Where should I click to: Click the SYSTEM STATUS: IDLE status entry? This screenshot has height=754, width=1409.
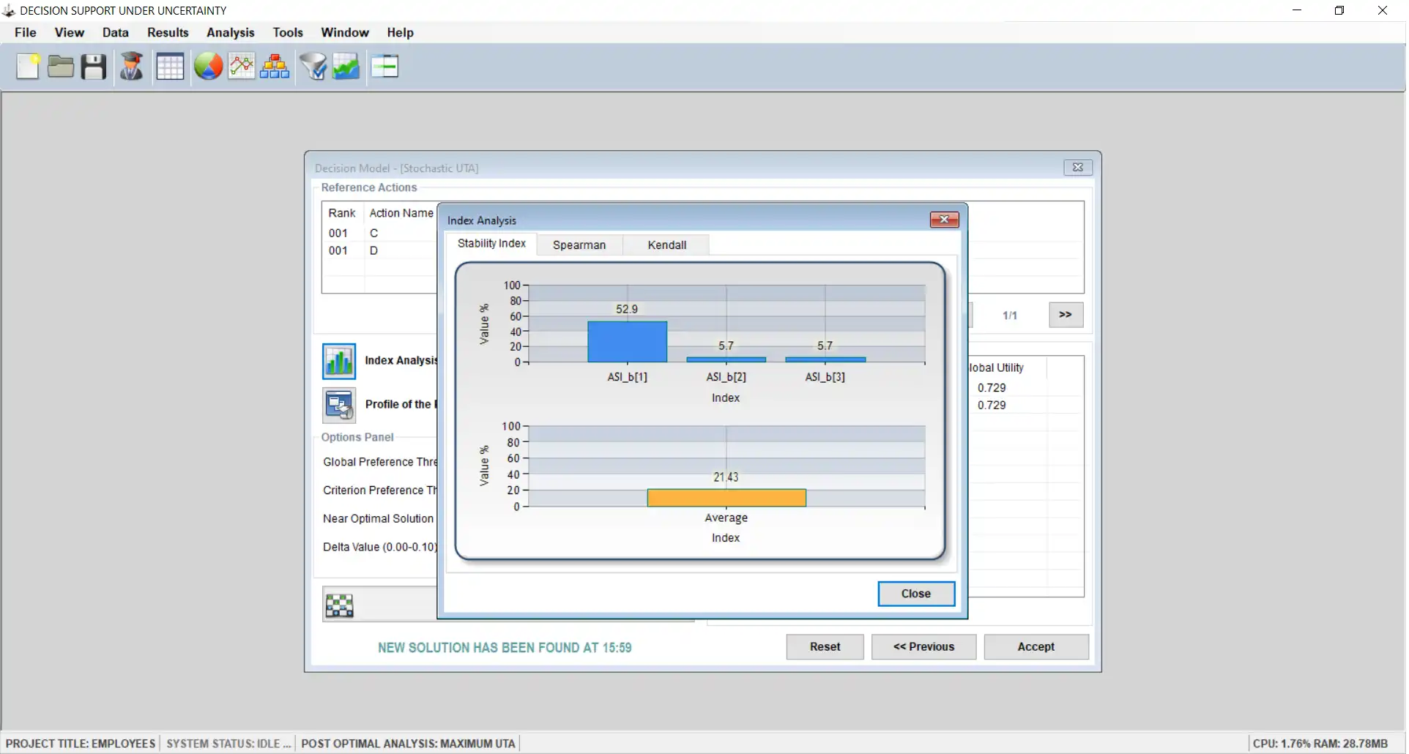coord(228,744)
